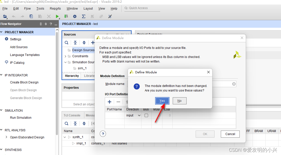Click expand all icon in Design Runs panel
The height and width of the screenshot is (155, 281).
[84, 123]
